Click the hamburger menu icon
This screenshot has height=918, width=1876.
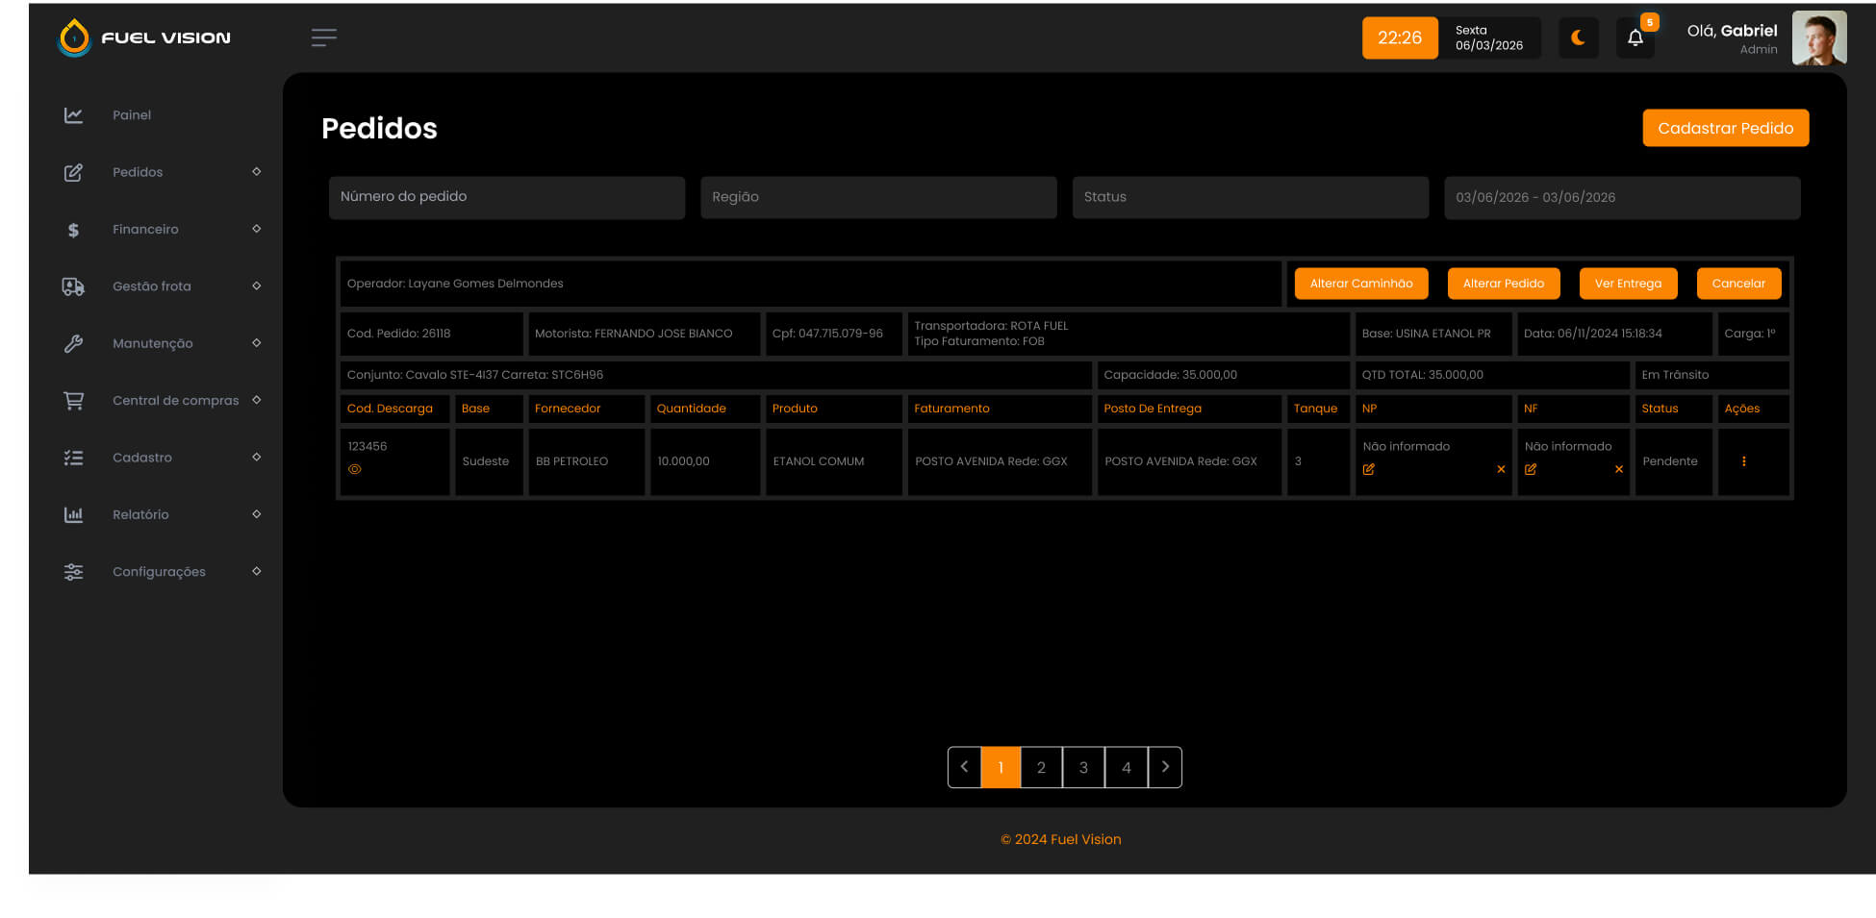[x=324, y=37]
